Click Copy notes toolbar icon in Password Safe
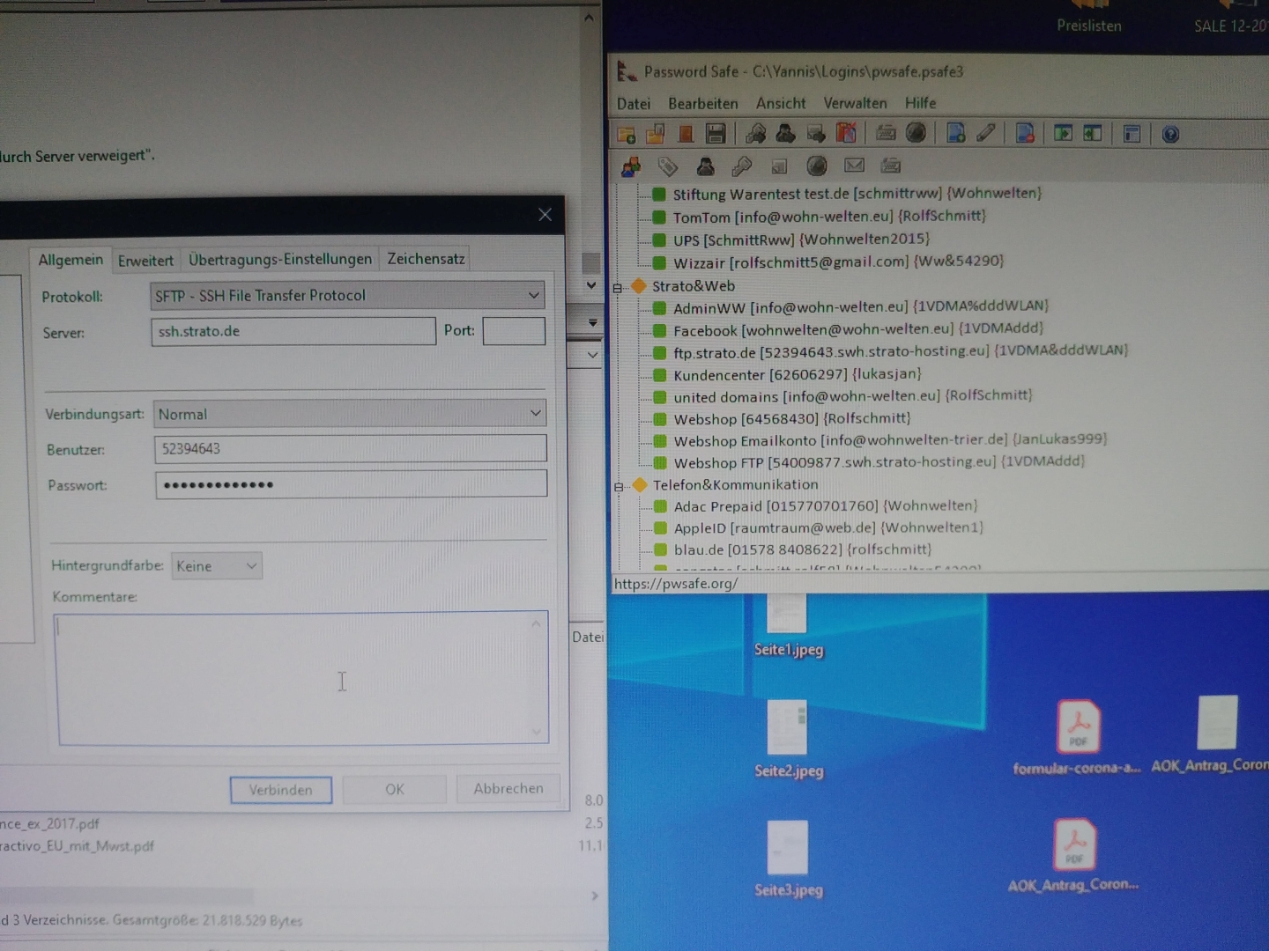1269x951 pixels. coord(816,134)
